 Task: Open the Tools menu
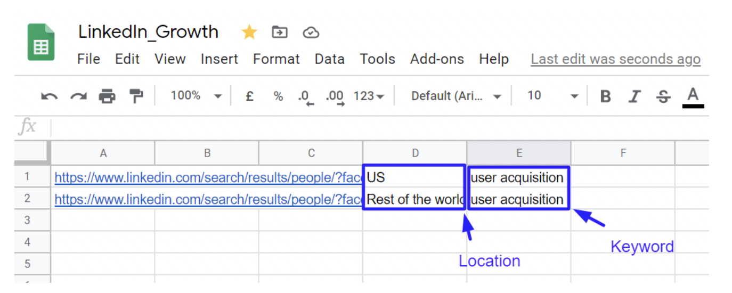377,59
